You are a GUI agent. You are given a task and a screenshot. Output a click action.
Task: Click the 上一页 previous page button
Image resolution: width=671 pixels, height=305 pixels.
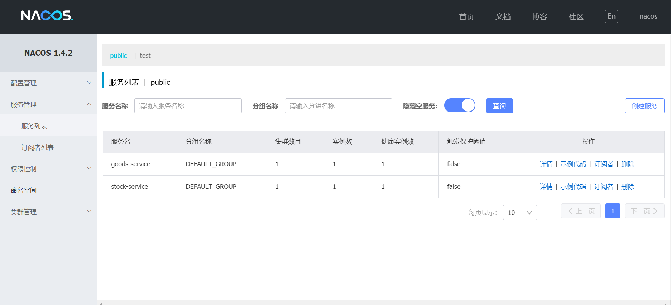581,211
